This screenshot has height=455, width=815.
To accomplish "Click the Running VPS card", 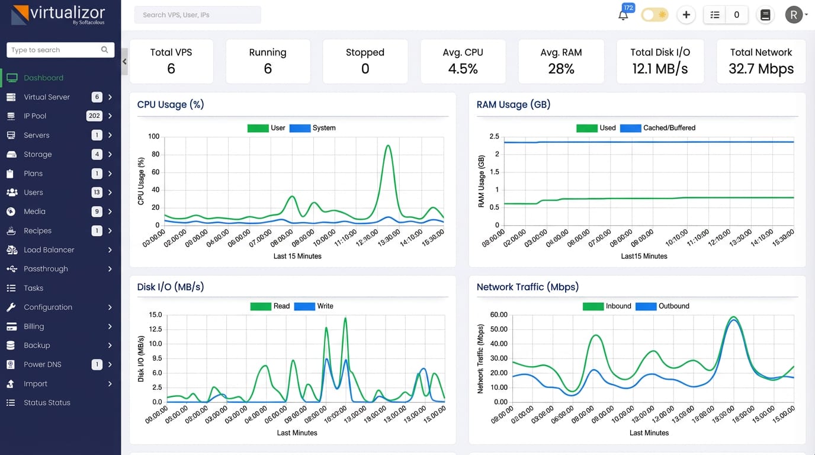I will coord(268,61).
